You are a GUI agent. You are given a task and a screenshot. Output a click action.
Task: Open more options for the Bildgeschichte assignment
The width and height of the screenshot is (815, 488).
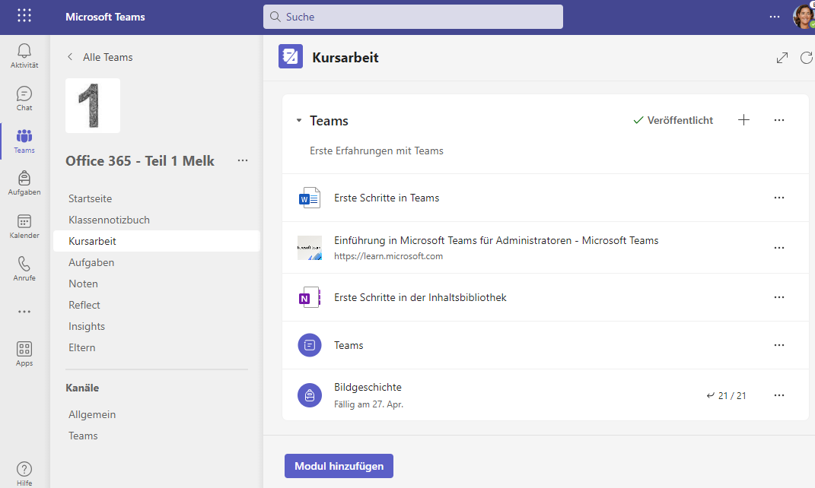(778, 395)
